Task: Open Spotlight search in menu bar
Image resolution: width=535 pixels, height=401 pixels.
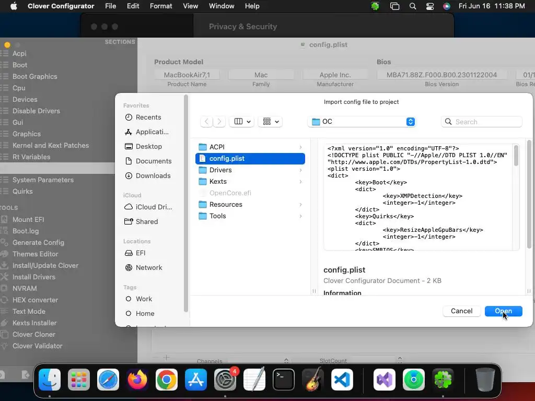Action: click(x=413, y=6)
